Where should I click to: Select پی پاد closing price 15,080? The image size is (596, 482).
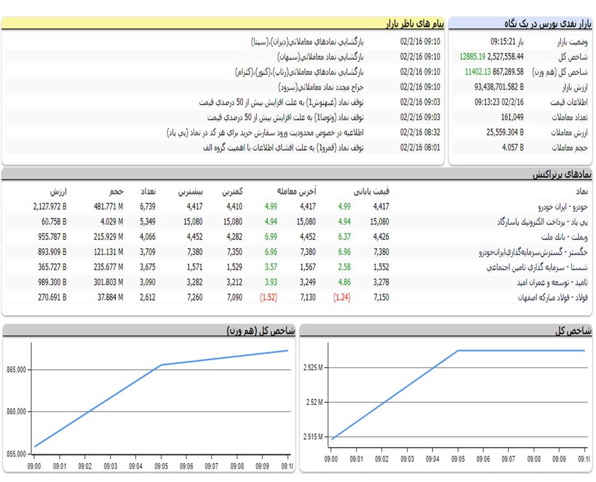379,222
